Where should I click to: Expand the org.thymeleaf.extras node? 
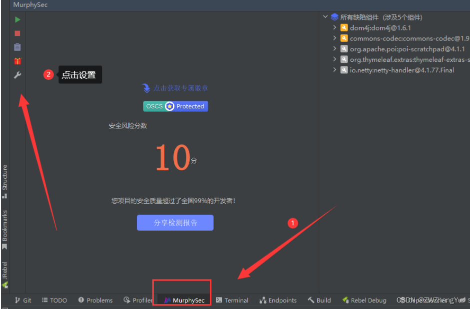pos(335,59)
